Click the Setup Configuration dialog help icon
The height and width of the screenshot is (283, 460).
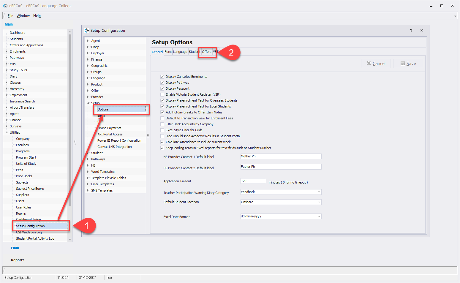coord(411,31)
